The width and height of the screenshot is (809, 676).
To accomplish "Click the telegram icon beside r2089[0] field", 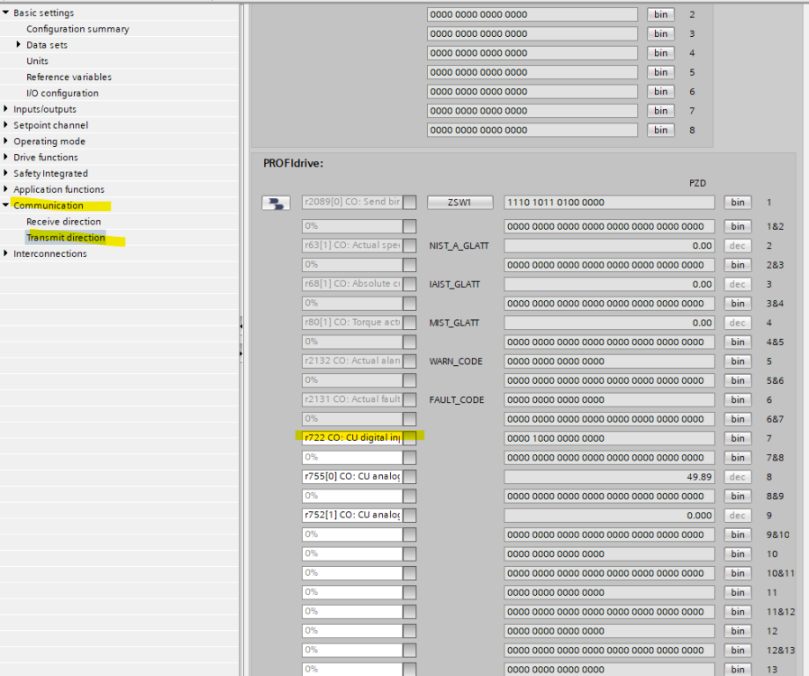I will [x=276, y=203].
